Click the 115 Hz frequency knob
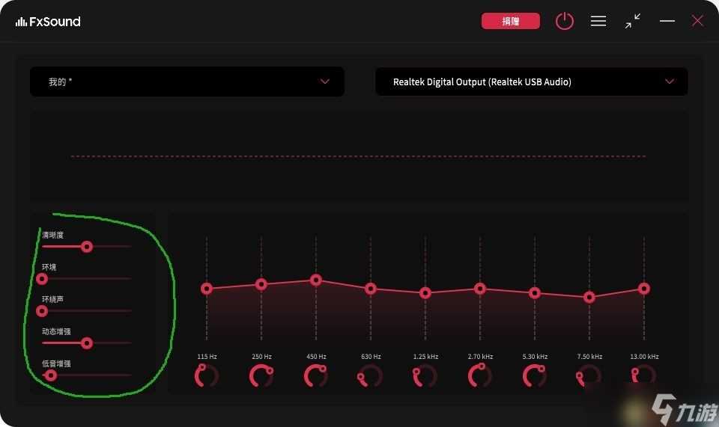This screenshot has width=719, height=427. point(206,375)
